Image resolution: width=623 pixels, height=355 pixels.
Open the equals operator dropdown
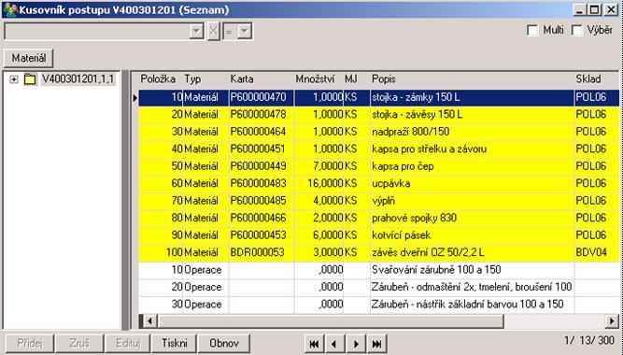(245, 32)
